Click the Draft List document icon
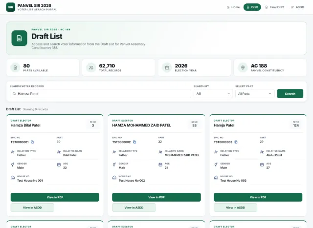The height and width of the screenshot is (228, 313). click(20, 38)
